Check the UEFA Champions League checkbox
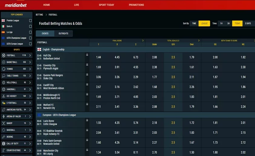The image size is (255, 156). click(31, 38)
